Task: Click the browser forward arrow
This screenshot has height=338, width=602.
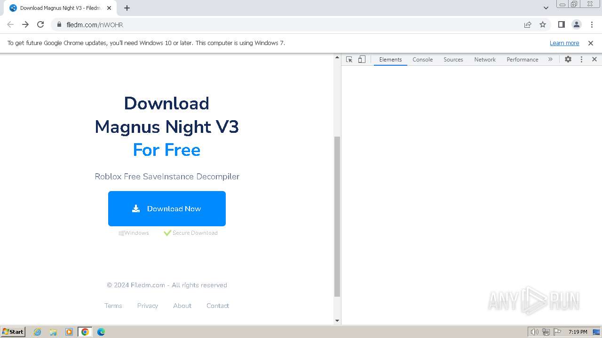Action: [25, 24]
